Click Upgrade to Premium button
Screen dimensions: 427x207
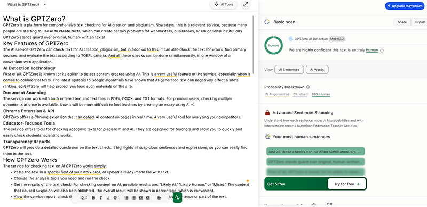pos(405,6)
